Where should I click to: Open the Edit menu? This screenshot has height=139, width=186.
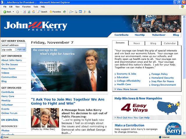tap(11, 7)
